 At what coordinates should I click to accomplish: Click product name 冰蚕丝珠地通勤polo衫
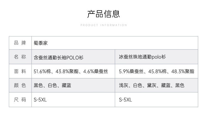(x=142, y=57)
